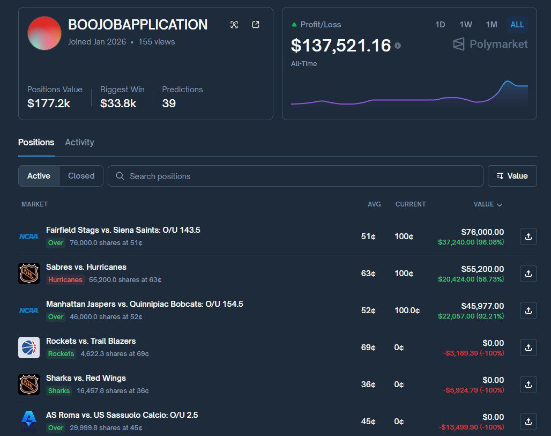
Task: Show Active positions
Action: point(39,176)
